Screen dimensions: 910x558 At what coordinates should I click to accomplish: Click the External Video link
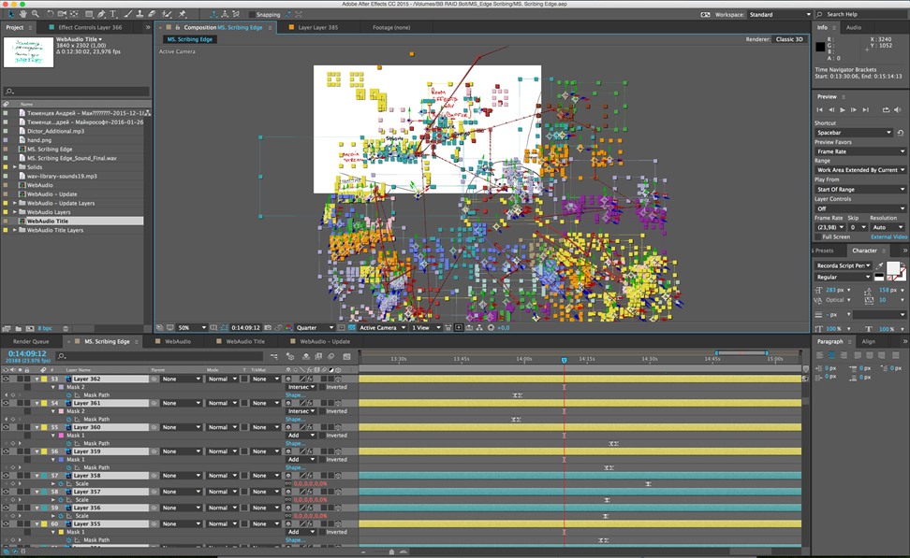888,236
